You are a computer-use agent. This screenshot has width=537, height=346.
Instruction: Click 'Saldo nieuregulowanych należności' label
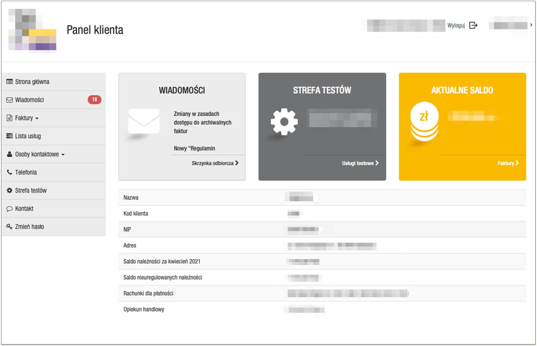pos(163,277)
